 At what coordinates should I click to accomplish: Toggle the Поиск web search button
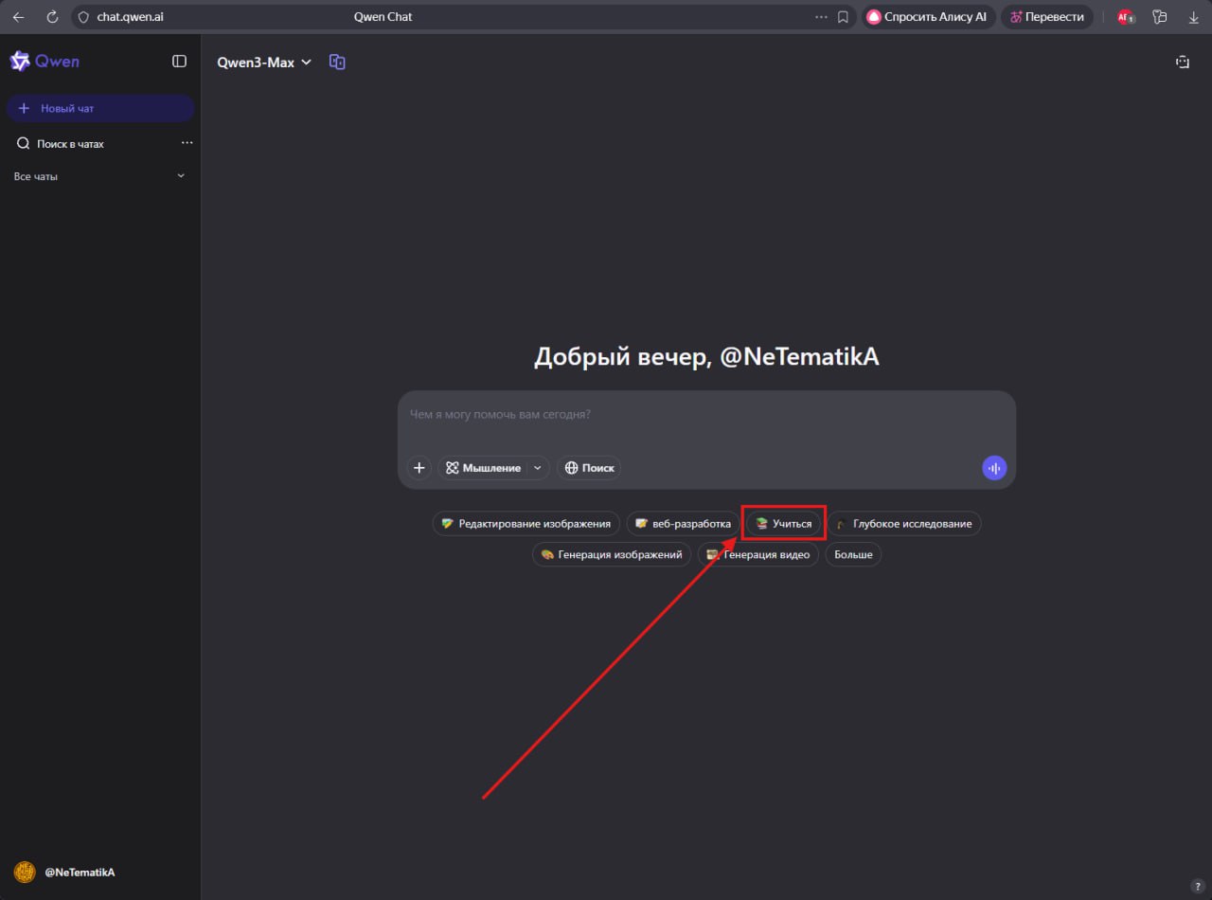tap(589, 468)
